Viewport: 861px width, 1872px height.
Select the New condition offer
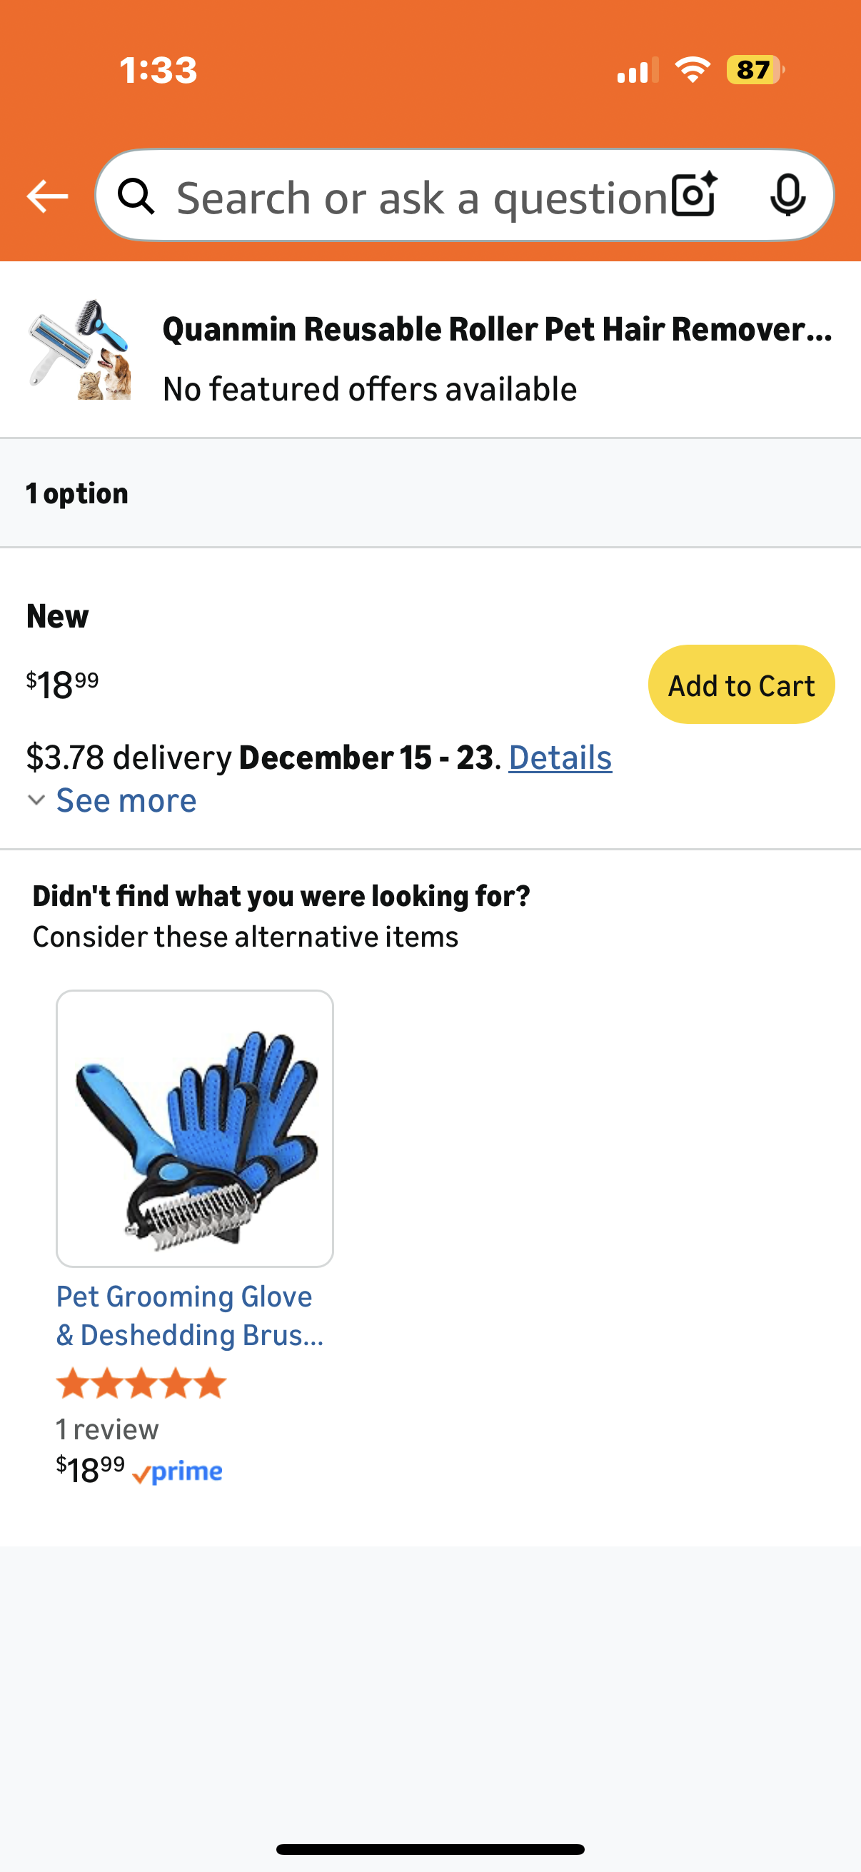click(x=56, y=615)
